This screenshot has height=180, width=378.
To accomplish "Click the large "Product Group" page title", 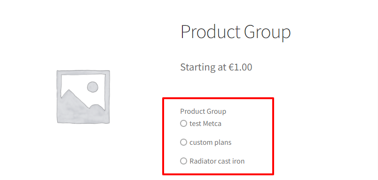I will coord(236,32).
